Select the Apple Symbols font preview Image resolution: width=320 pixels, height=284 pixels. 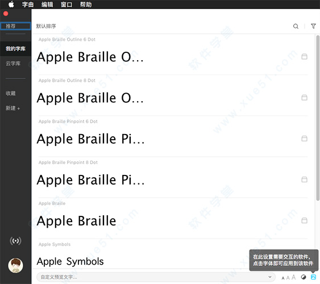70,261
